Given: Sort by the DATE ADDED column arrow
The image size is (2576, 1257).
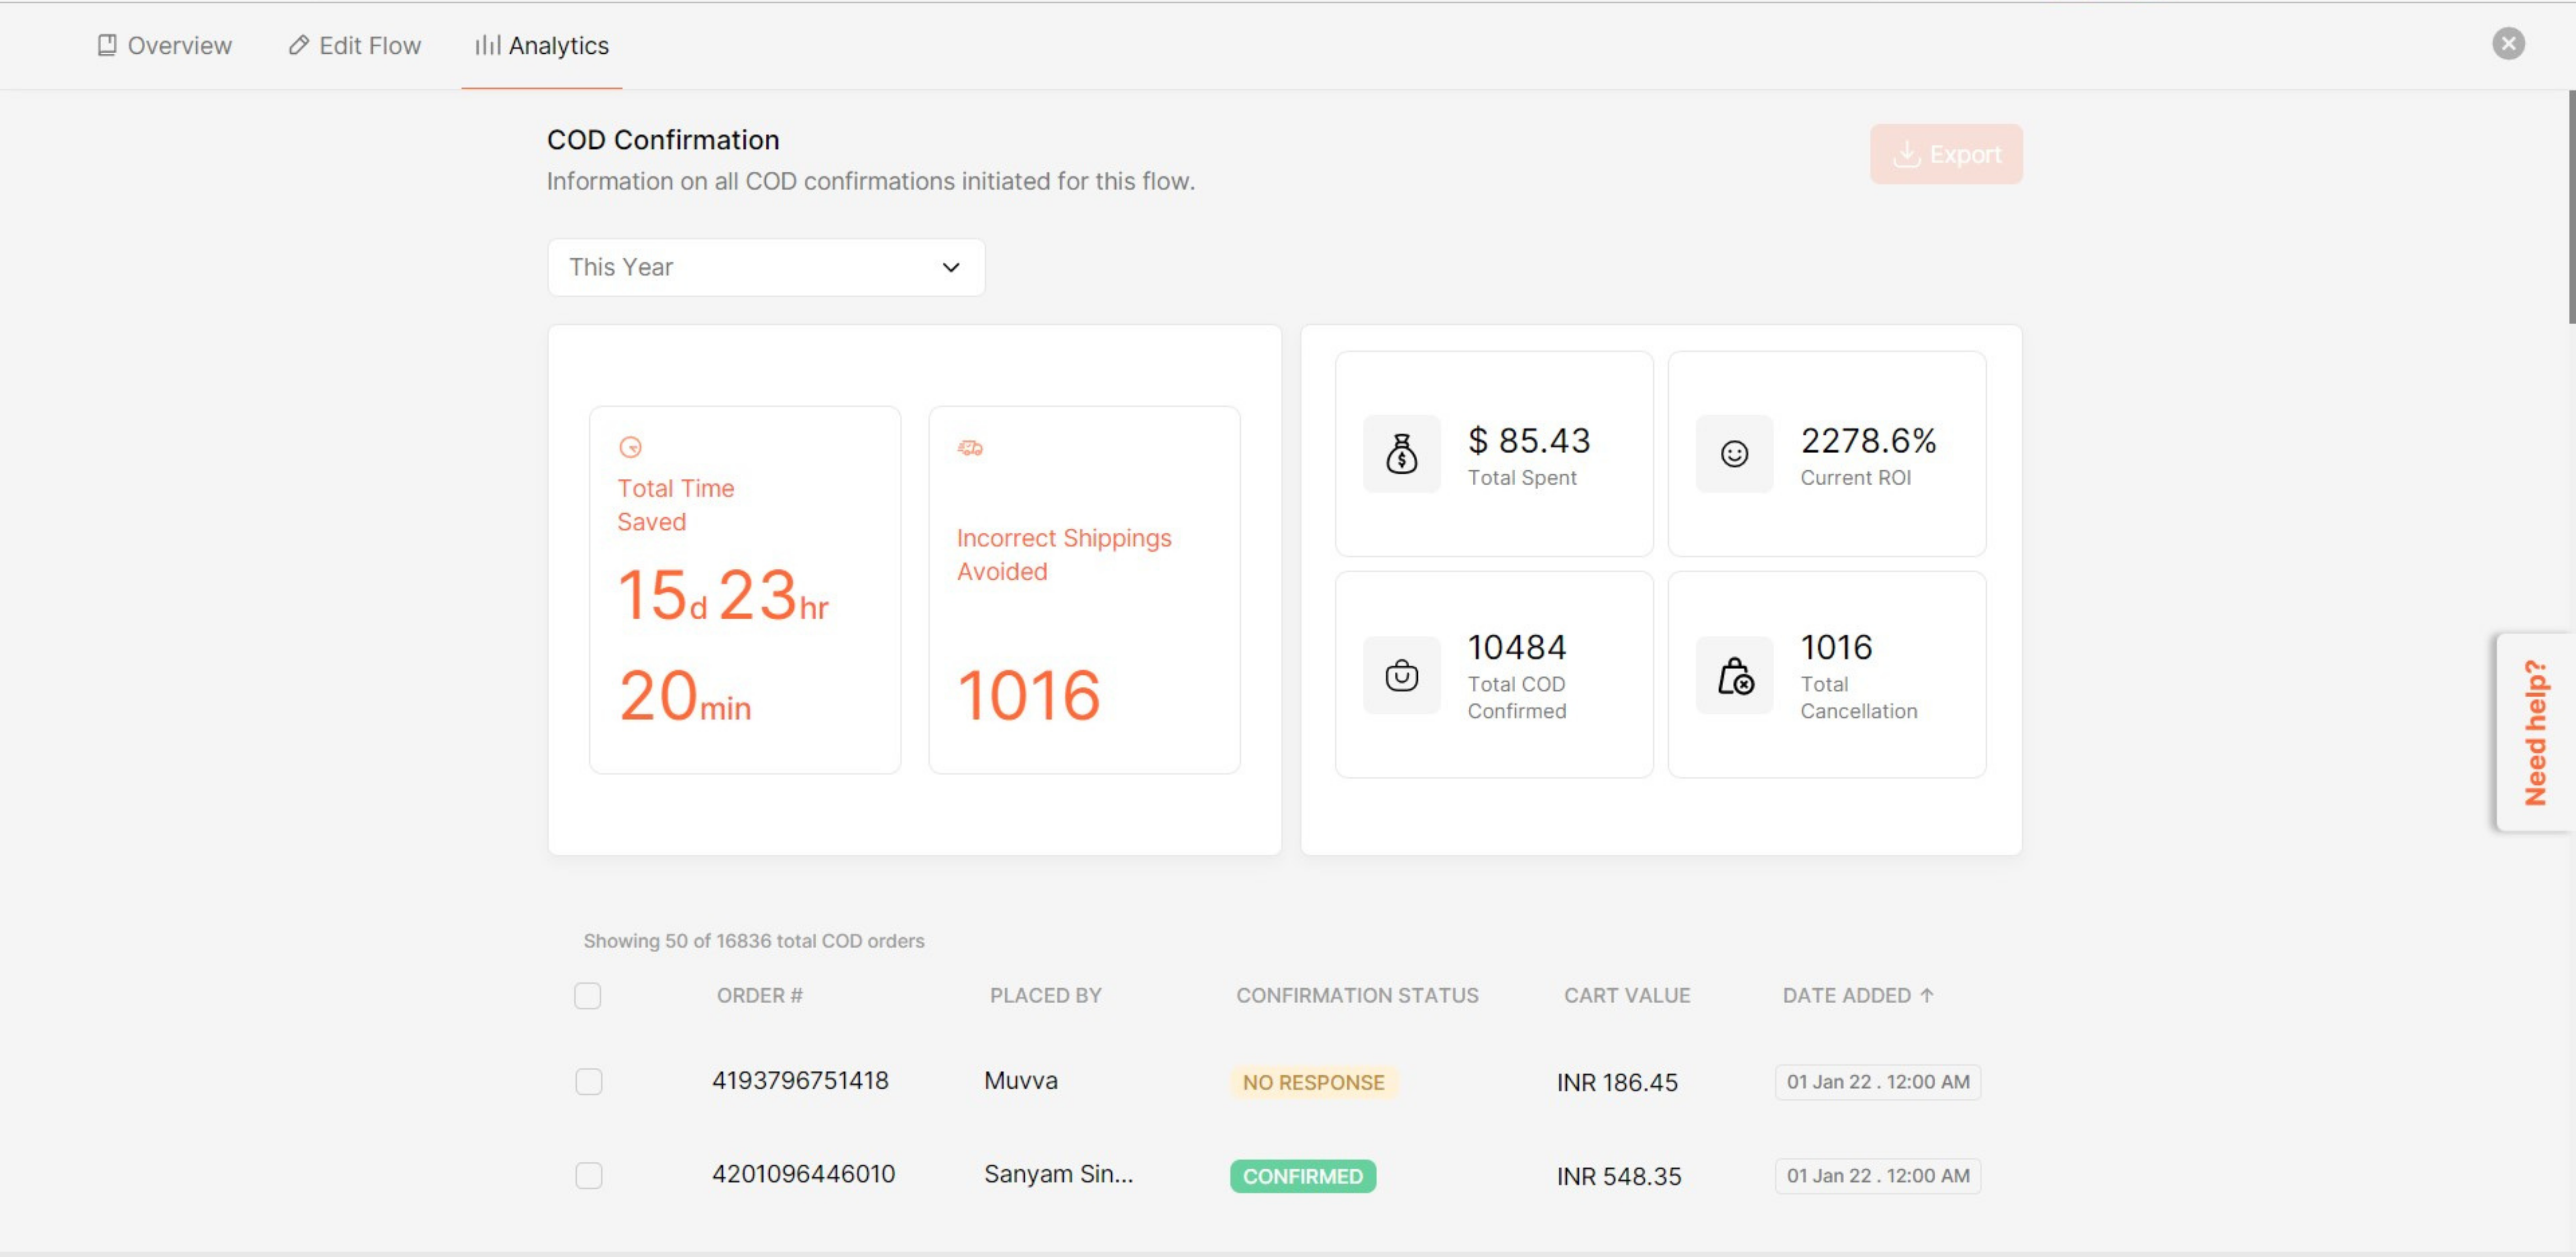Looking at the screenshot, I should [1927, 995].
